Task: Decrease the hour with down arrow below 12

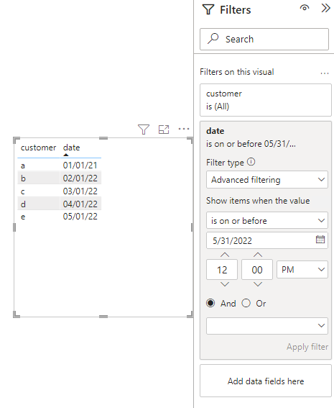Action: 225,284
